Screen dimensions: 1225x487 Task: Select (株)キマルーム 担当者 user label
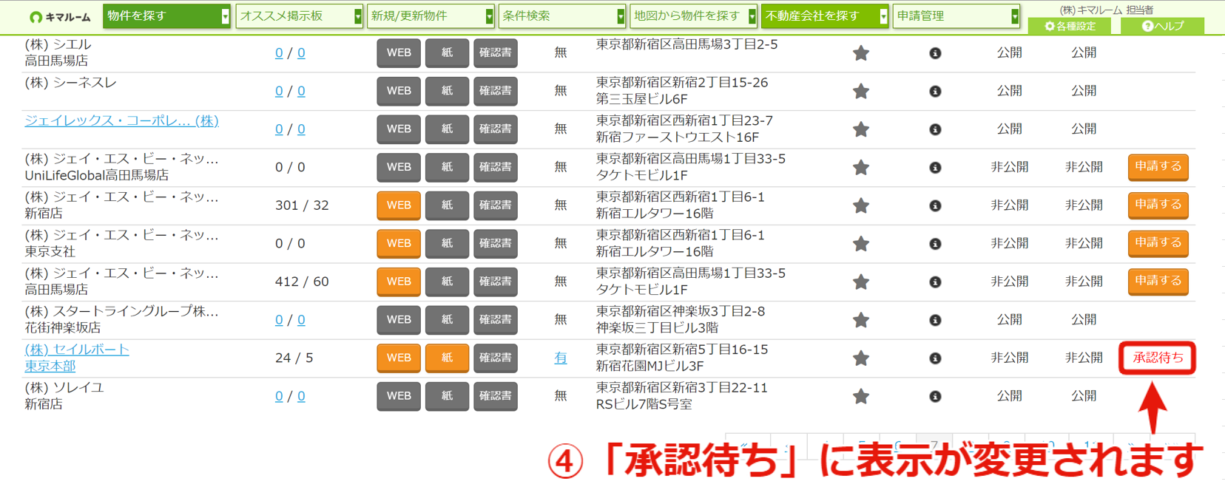(x=1107, y=10)
